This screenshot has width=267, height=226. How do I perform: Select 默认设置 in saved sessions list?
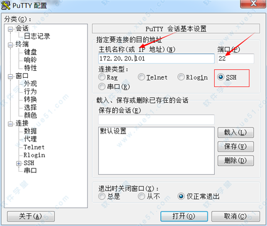[113, 131]
